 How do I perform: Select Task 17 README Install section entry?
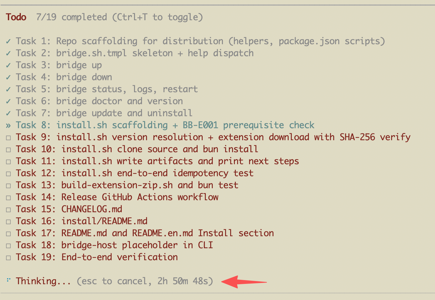pyautogui.click(x=145, y=233)
